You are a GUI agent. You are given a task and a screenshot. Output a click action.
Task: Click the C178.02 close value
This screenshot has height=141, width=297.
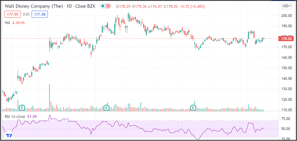171,6
